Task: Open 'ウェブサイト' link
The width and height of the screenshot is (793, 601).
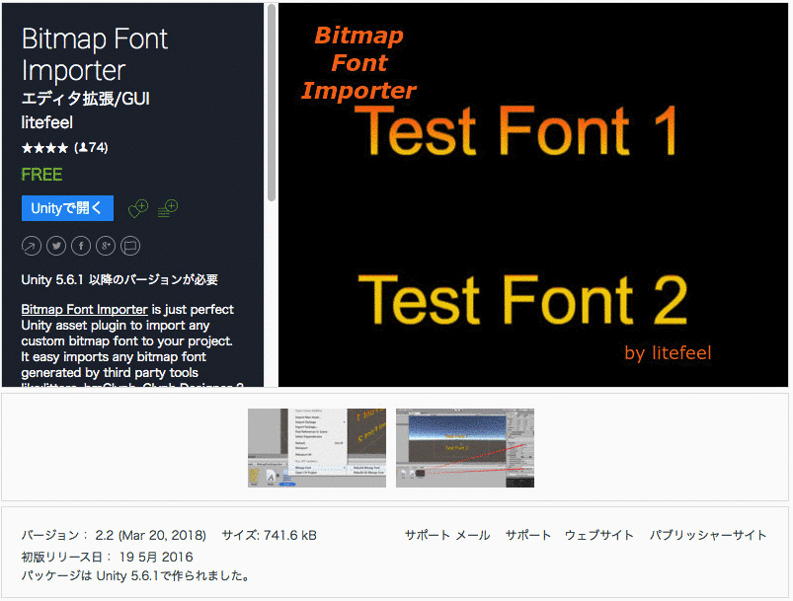Action: [599, 535]
